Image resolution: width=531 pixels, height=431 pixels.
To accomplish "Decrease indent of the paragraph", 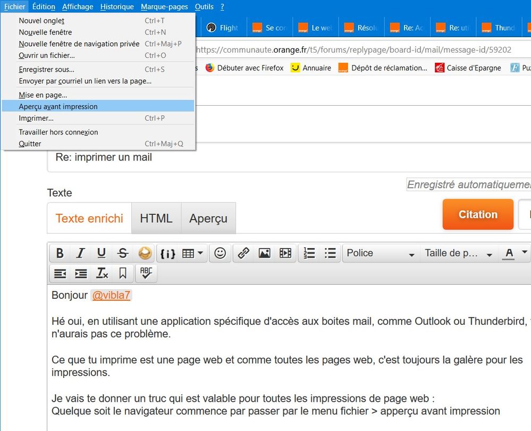I will point(60,273).
